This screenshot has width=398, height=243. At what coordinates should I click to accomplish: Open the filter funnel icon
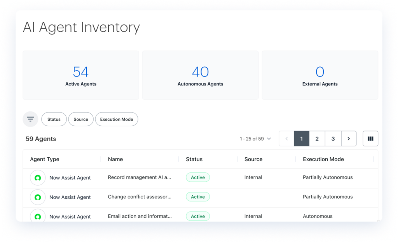pyautogui.click(x=30, y=119)
